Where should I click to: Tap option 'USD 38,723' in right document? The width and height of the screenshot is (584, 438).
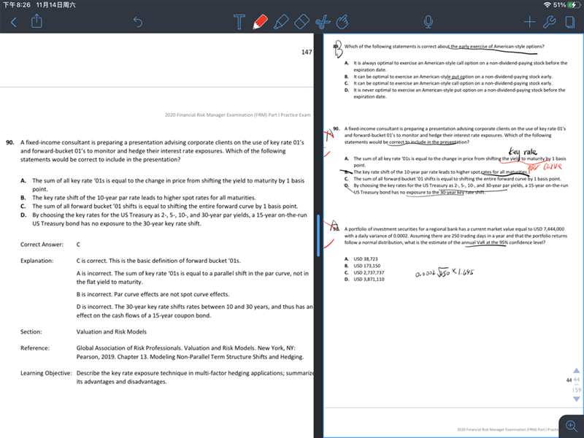pos(366,259)
